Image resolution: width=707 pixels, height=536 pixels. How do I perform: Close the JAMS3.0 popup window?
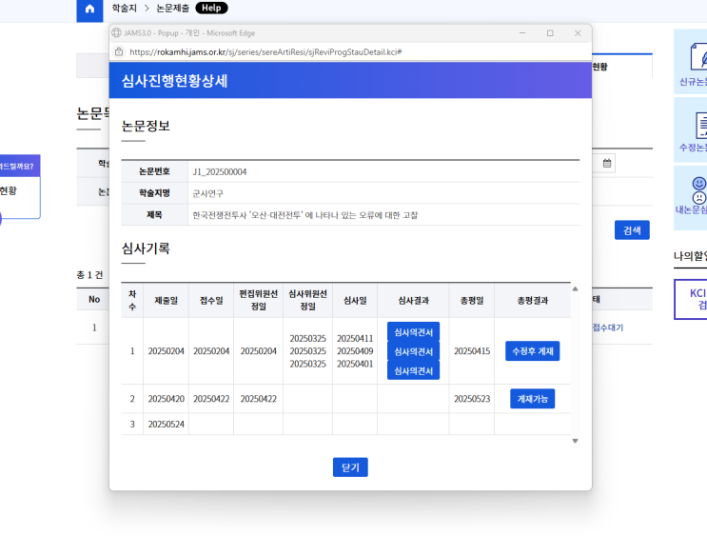click(x=578, y=33)
